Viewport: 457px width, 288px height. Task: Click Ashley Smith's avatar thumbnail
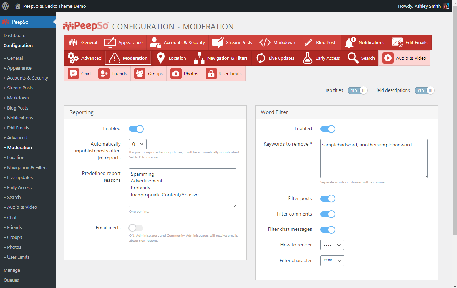click(446, 6)
